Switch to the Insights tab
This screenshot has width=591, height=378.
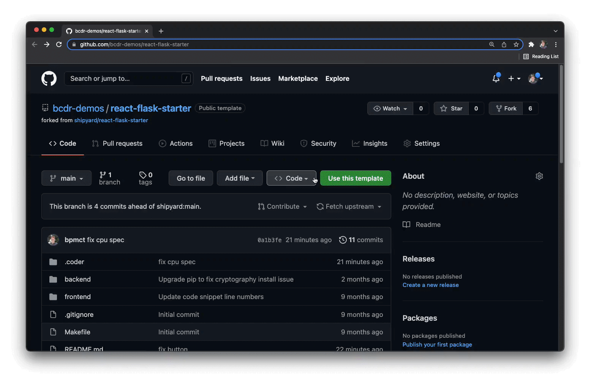pos(370,143)
